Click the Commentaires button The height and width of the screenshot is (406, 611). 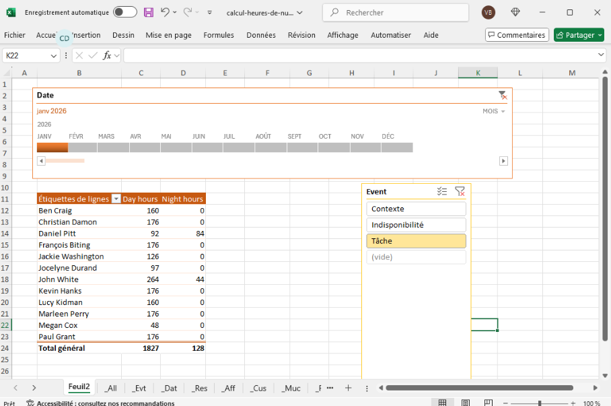[x=517, y=35]
